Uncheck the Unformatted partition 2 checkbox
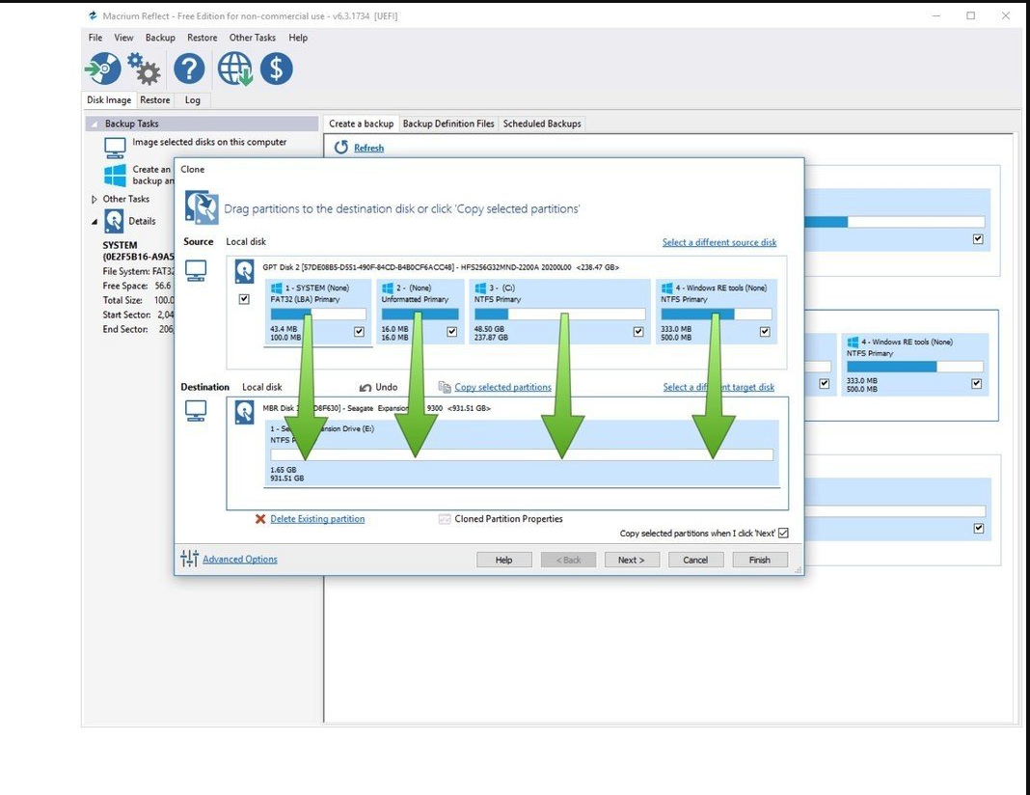The height and width of the screenshot is (795, 1030). [452, 332]
